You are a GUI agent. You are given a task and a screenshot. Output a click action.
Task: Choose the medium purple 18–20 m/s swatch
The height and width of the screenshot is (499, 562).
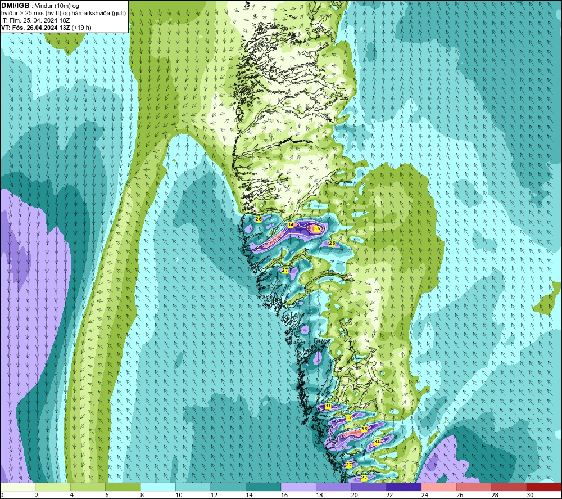334,487
